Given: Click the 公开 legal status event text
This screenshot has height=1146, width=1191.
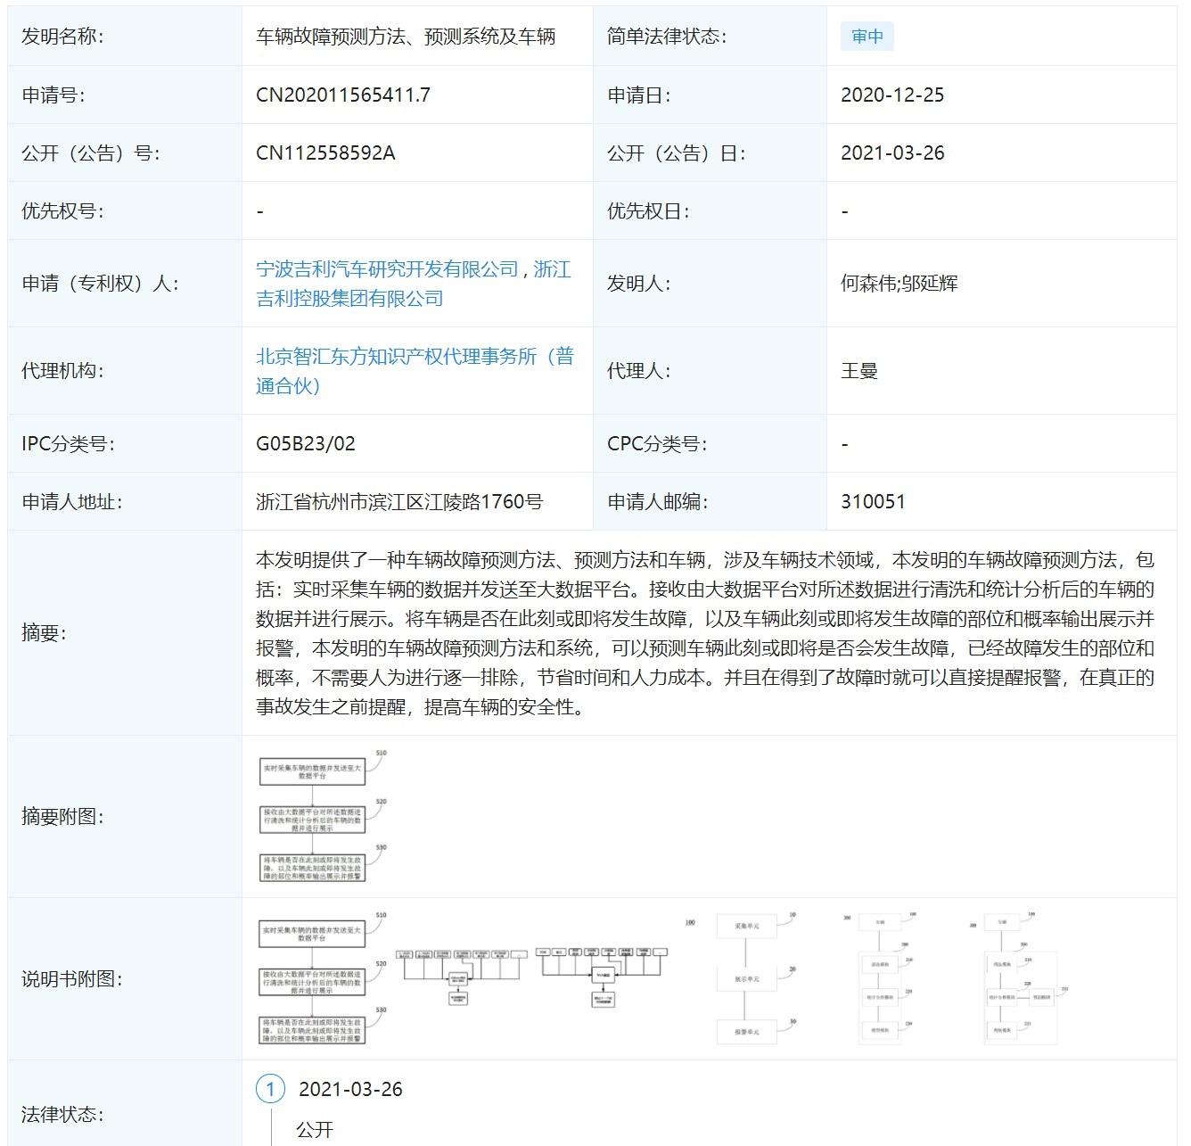Looking at the screenshot, I should click(x=315, y=1129).
